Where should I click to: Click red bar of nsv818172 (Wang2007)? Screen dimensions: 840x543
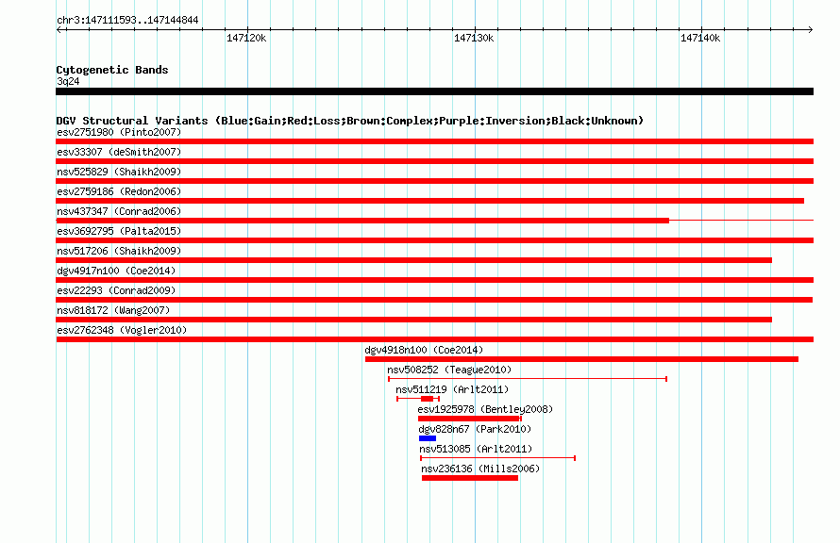pos(413,320)
